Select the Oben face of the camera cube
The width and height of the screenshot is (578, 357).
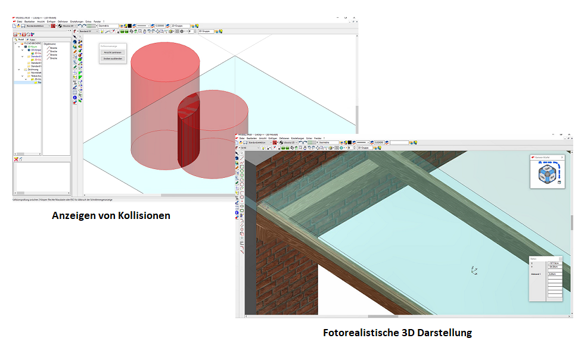click(548, 168)
